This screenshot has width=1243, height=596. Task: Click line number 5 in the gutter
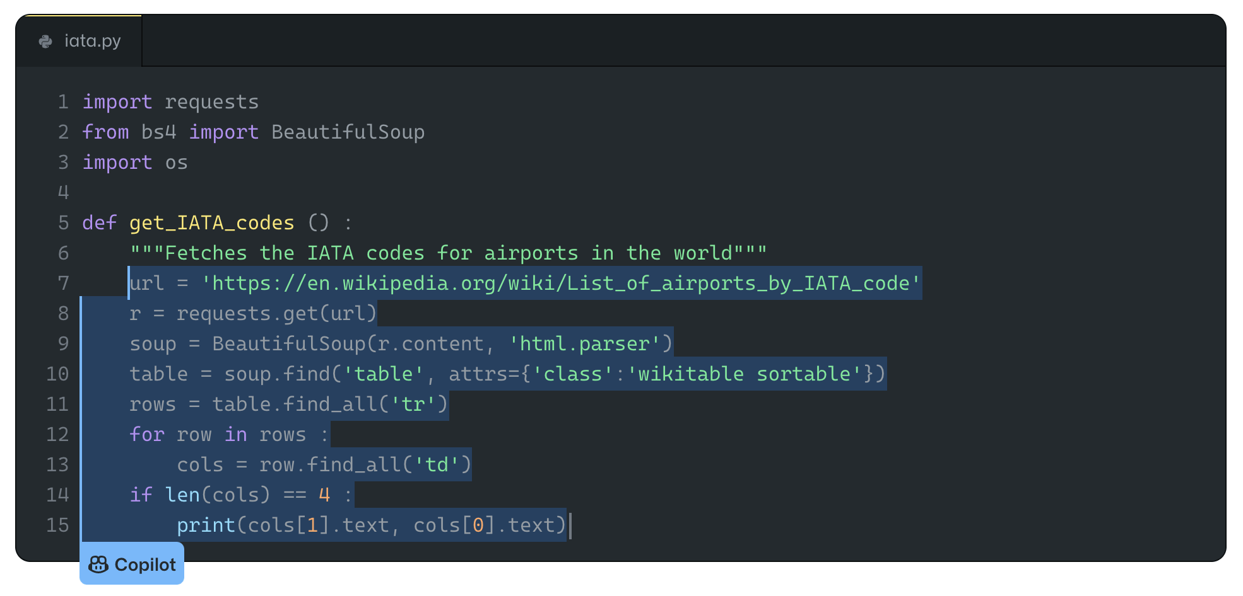click(x=63, y=223)
